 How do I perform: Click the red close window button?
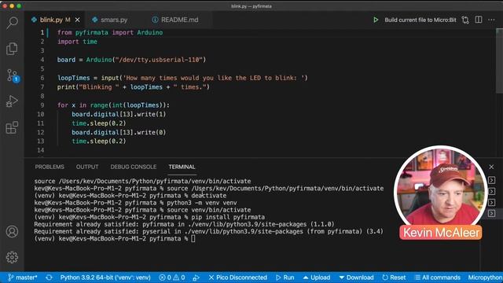pyautogui.click(x=5, y=6)
